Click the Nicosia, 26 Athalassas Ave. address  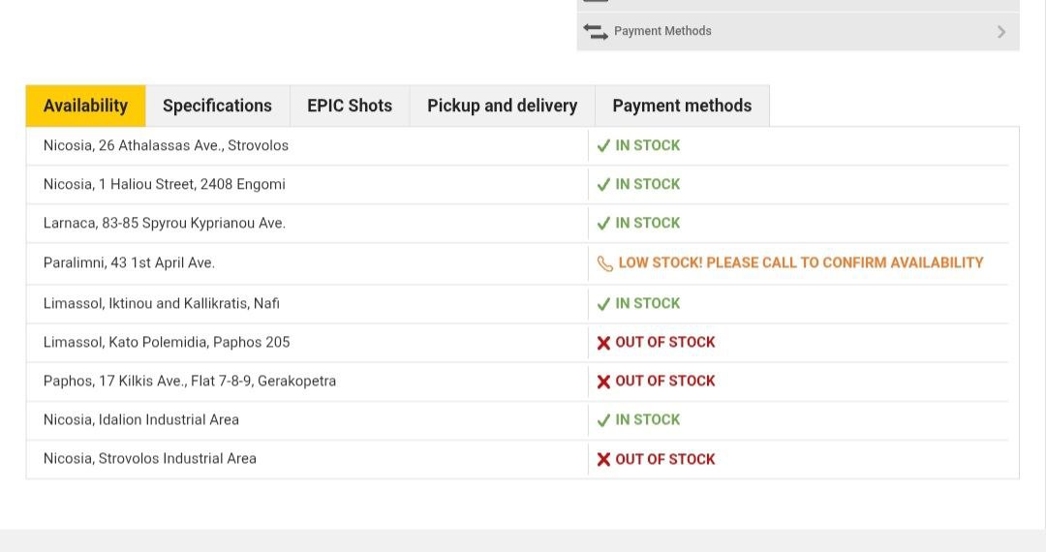(x=166, y=145)
